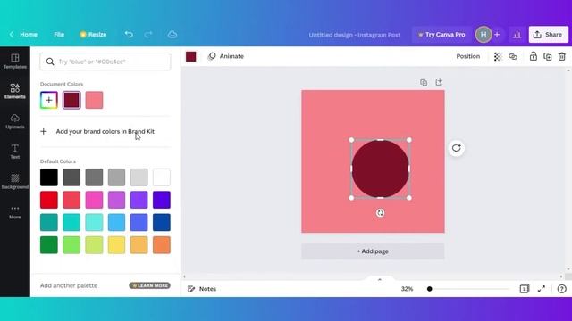Click the add new page icon above canvas
Viewport: 572px width, 321px height.
pyautogui.click(x=439, y=82)
